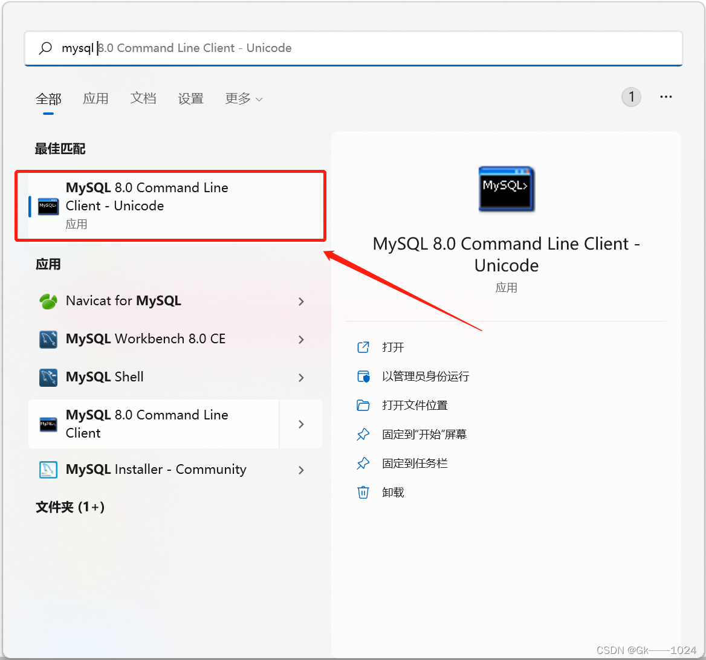The width and height of the screenshot is (706, 660).
Task: Choose 以管理员身份运行
Action: (426, 377)
